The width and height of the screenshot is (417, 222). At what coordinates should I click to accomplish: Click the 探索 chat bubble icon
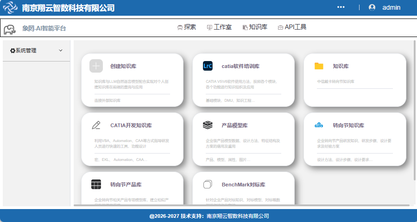pyautogui.click(x=180, y=27)
